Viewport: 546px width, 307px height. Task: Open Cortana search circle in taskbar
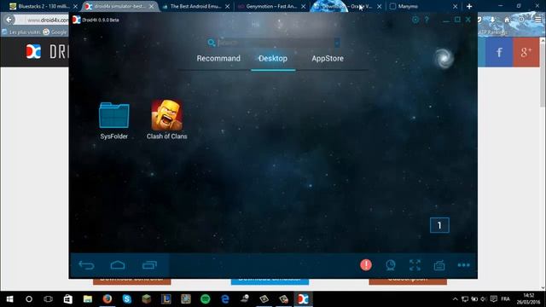[x=29, y=299]
